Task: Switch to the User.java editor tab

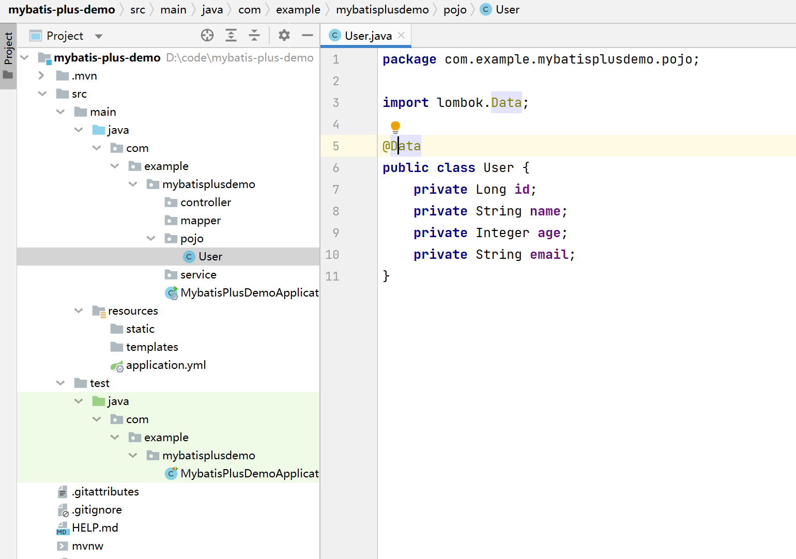Action: pos(368,36)
